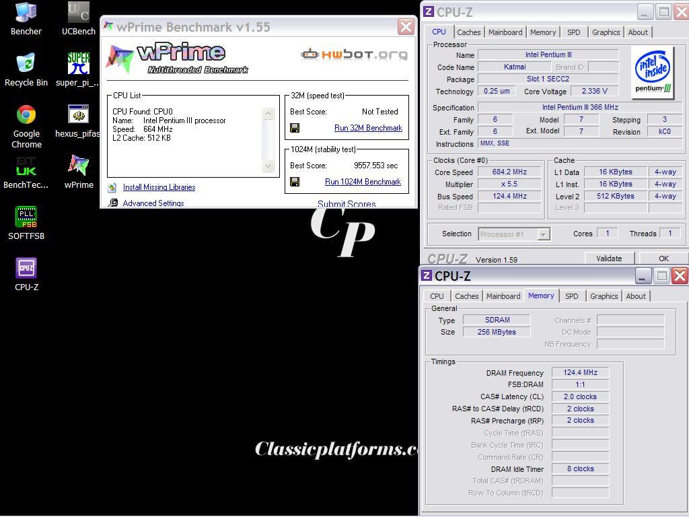The width and height of the screenshot is (689, 517).
Task: Select SPD tab in lower CPU-Z window
Action: coord(572,296)
